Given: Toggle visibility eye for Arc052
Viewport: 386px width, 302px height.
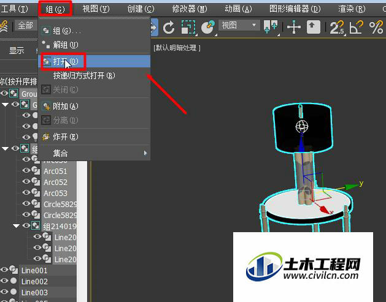Looking at the screenshot, I should pos(26,181).
